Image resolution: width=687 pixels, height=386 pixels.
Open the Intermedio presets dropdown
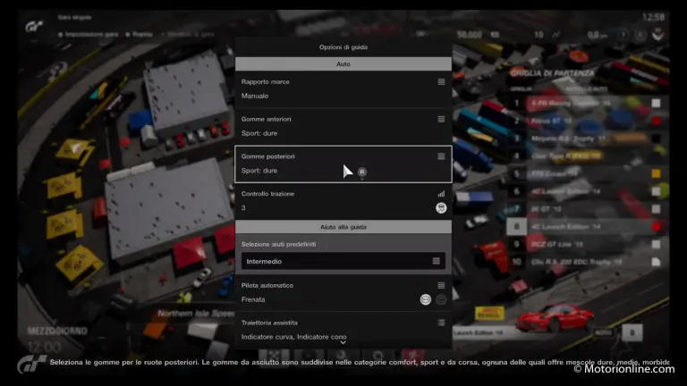[343, 261]
